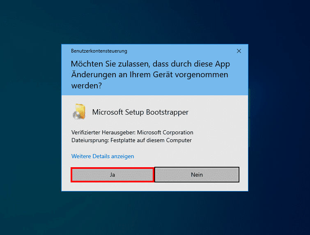The height and width of the screenshot is (235, 310).
Task: Click the word werden? in the heading
Action: [x=86, y=86]
